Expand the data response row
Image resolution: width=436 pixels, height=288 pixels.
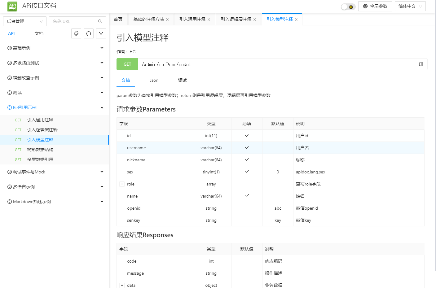[122, 286]
